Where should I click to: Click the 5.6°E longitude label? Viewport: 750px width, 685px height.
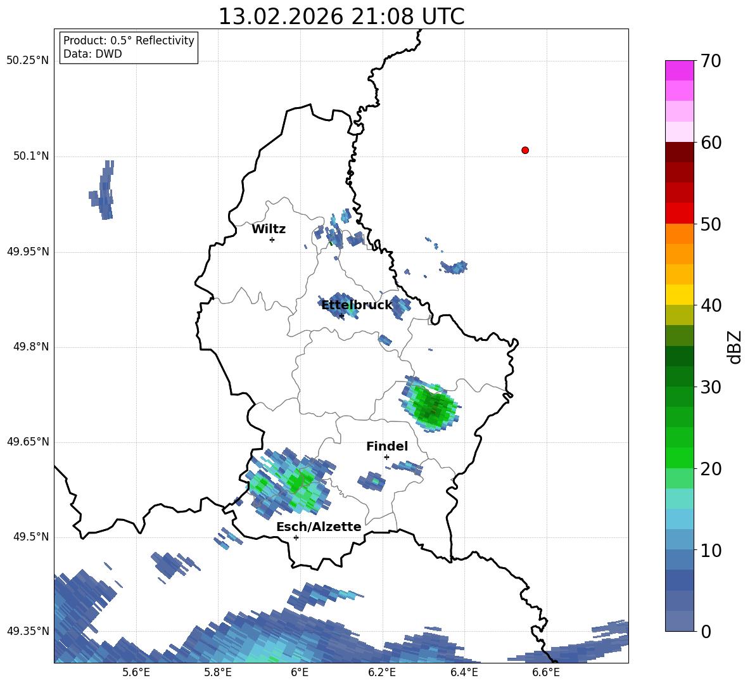[x=136, y=672]
